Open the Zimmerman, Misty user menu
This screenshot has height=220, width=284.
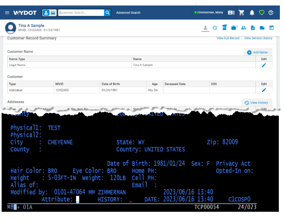click(208, 12)
